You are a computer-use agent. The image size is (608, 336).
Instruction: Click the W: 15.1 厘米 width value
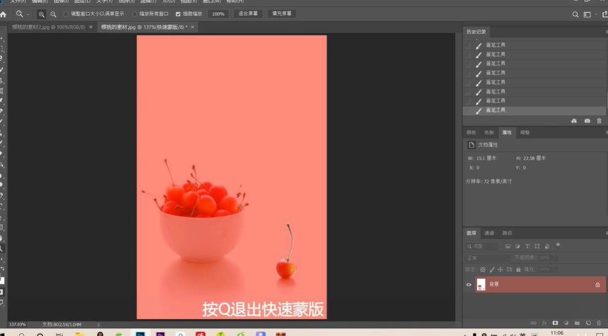(x=486, y=159)
